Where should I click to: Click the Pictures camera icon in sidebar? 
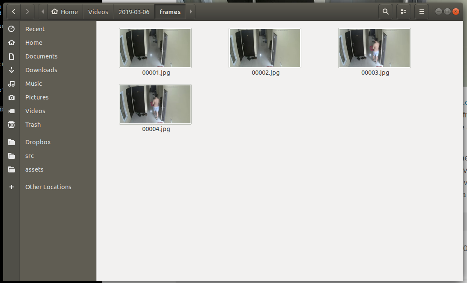coord(11,97)
